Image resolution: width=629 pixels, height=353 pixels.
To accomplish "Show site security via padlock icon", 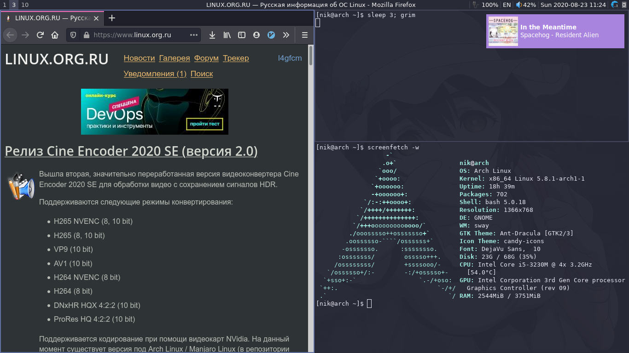I will point(86,35).
